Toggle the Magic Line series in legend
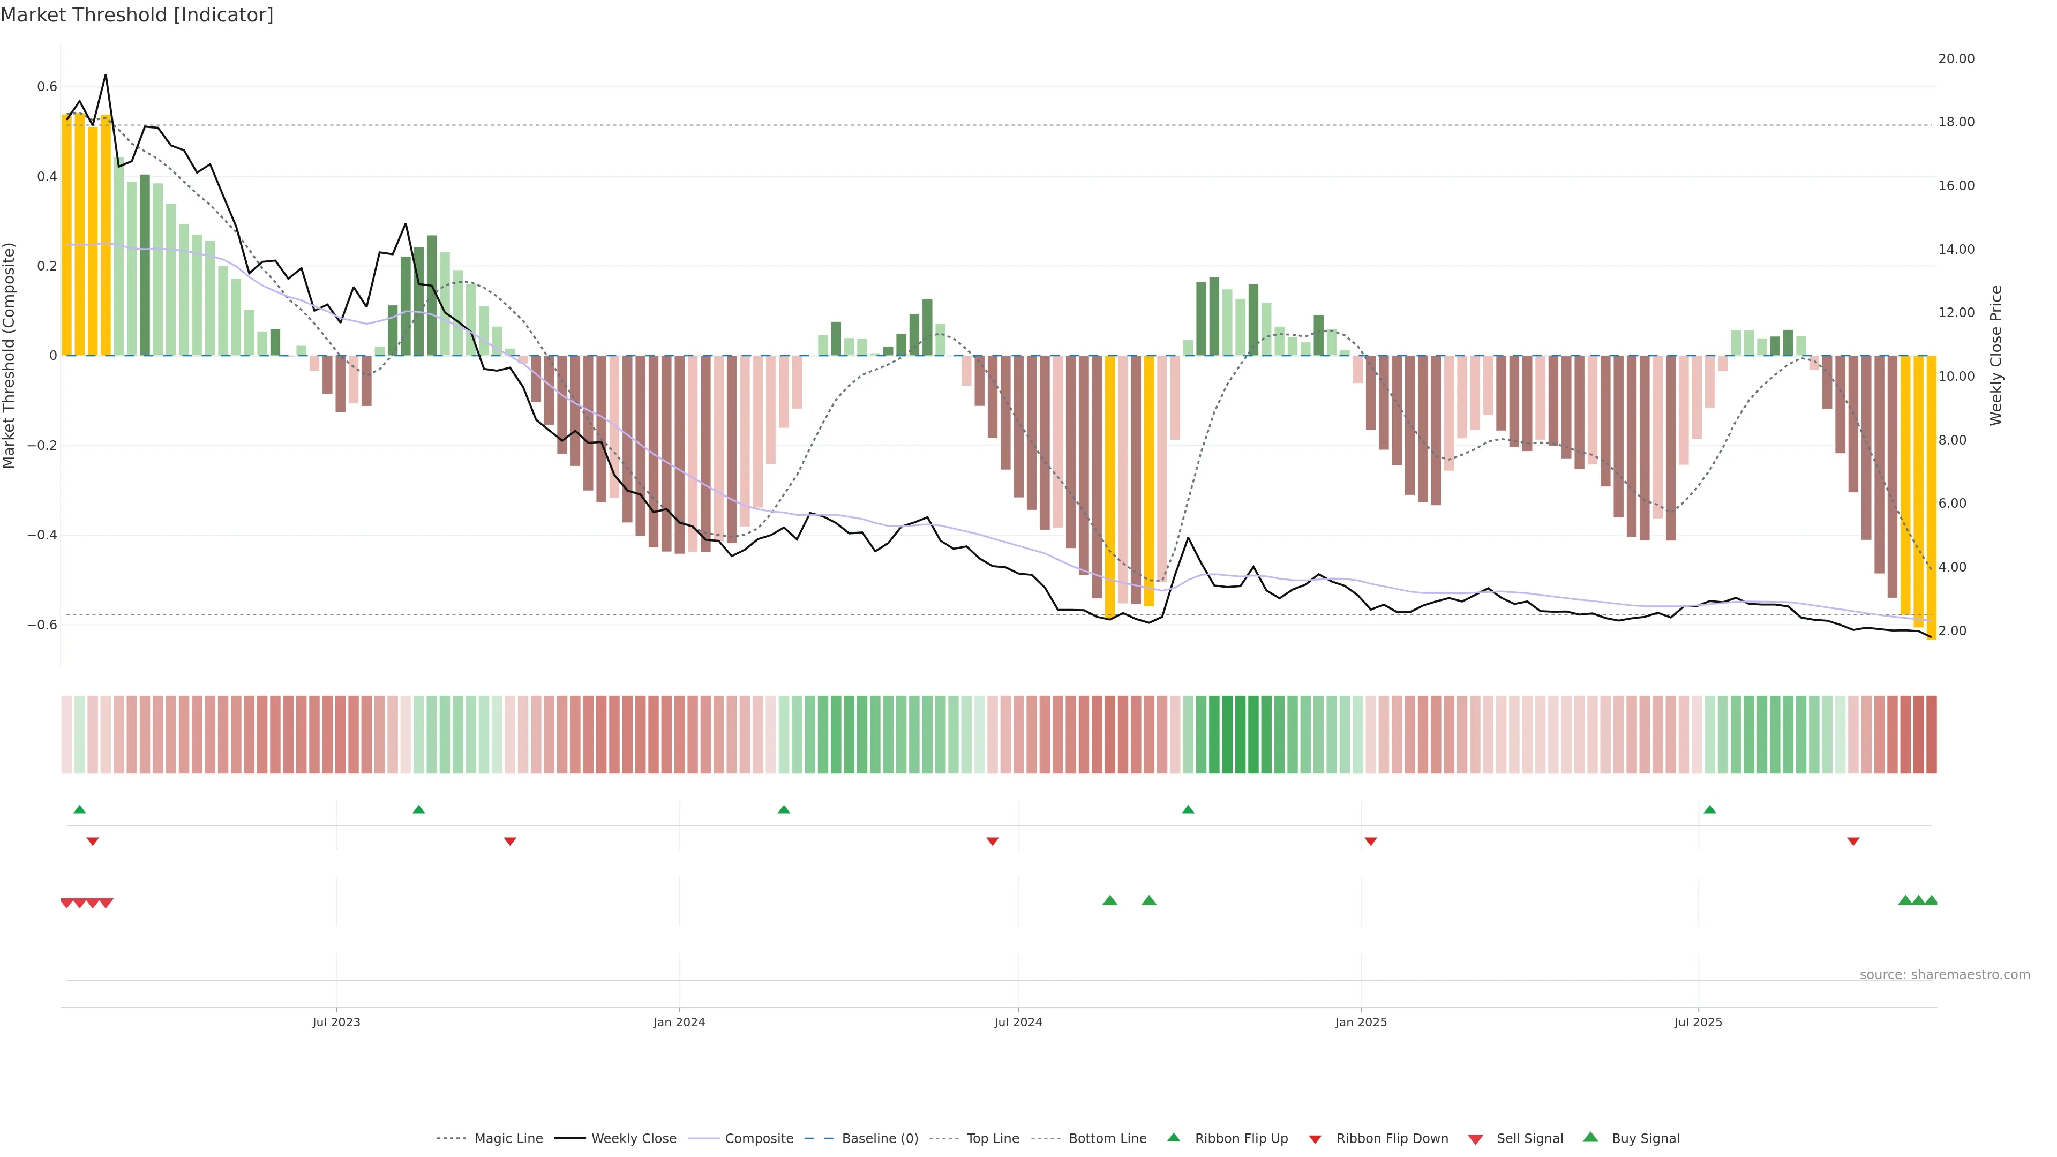The width and height of the screenshot is (2057, 1157). 508,1139
